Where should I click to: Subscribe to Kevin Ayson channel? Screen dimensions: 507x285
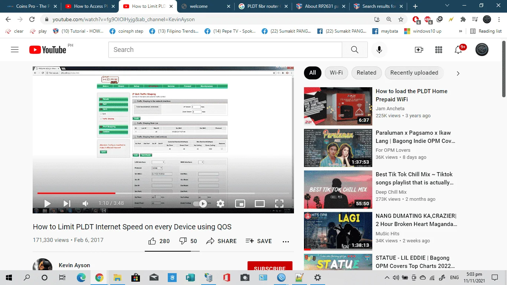270,266
